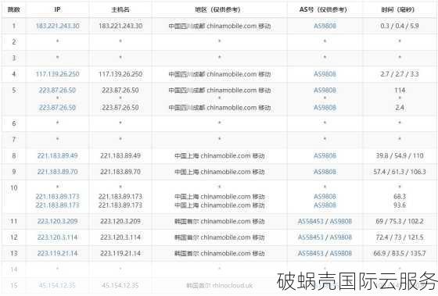
Task: Select the 中国上海 region cell in hop 8
Action: coord(220,155)
